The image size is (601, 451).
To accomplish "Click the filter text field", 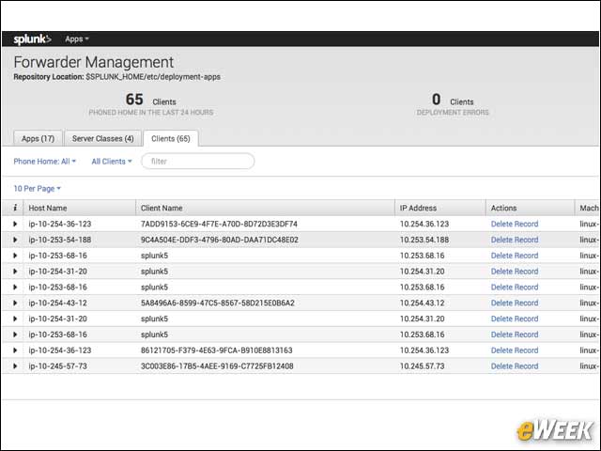I will (198, 161).
